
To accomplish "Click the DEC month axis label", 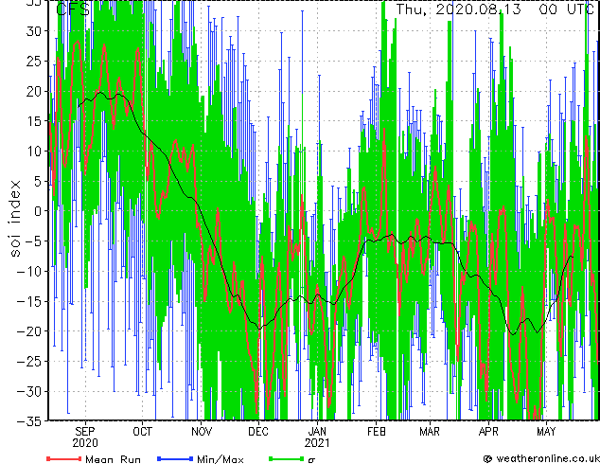I will pyautogui.click(x=258, y=432).
